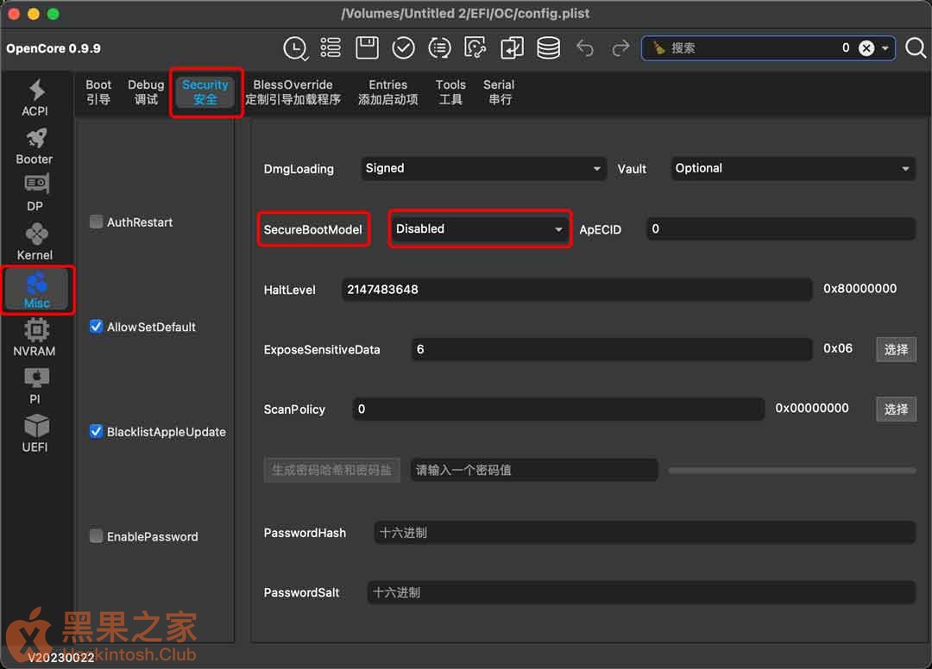
Task: Open the DmgLoading dropdown
Action: click(483, 169)
